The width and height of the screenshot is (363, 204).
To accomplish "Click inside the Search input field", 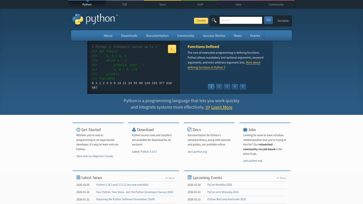I will [241, 20].
